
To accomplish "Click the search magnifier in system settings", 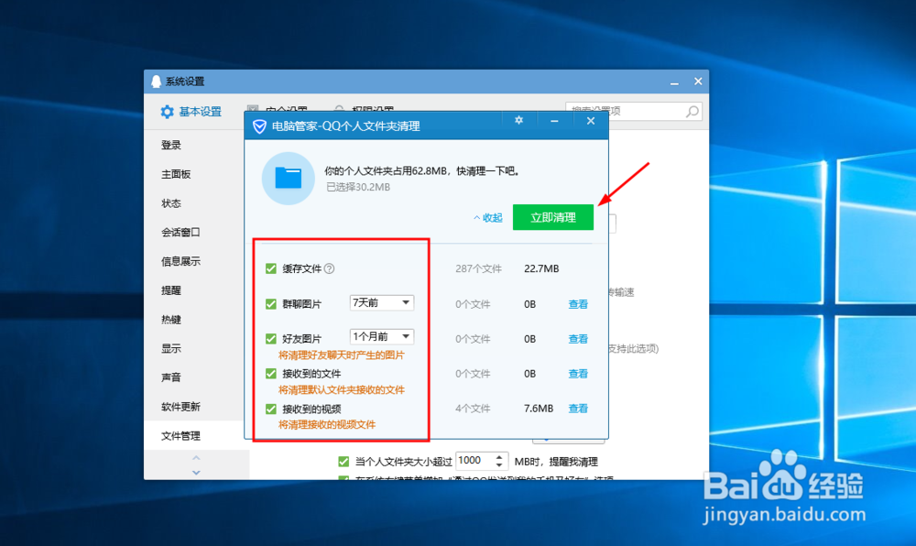I will [x=692, y=111].
